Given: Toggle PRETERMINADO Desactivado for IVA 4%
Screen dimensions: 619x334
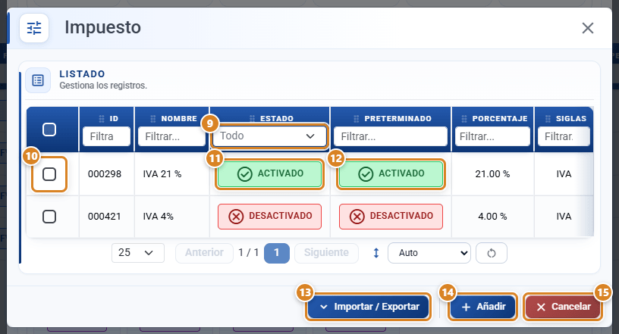Looking at the screenshot, I should point(391,217).
